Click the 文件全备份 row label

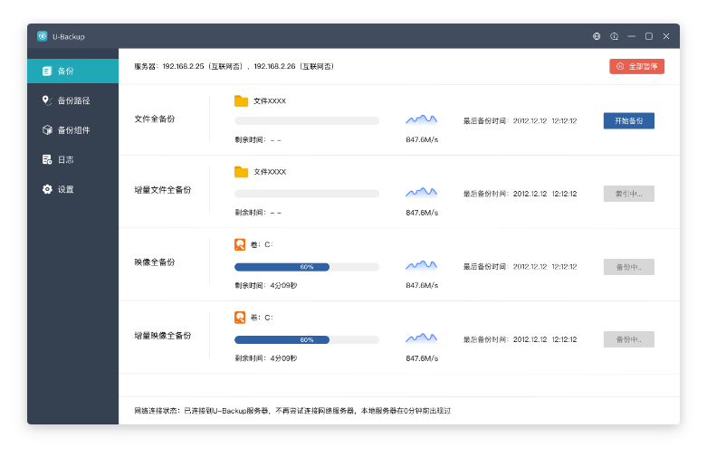155,119
